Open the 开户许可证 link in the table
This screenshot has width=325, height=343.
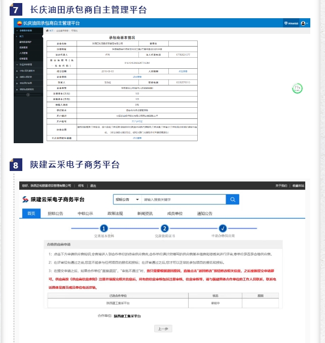click(x=137, y=121)
